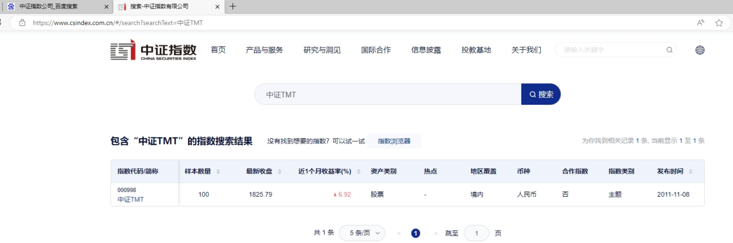Viewport: 733px width, 243px height.
Task: Open the 研究与洞见 menu
Action: pos(322,50)
